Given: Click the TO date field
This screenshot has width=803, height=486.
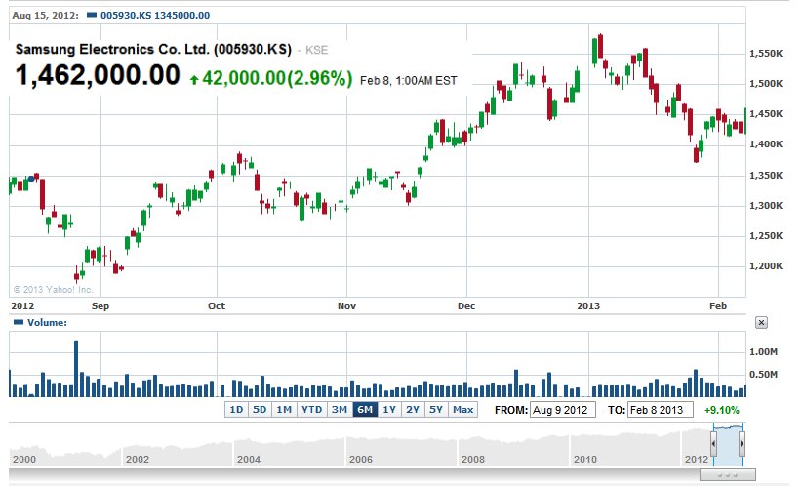Looking at the screenshot, I should [x=661, y=410].
